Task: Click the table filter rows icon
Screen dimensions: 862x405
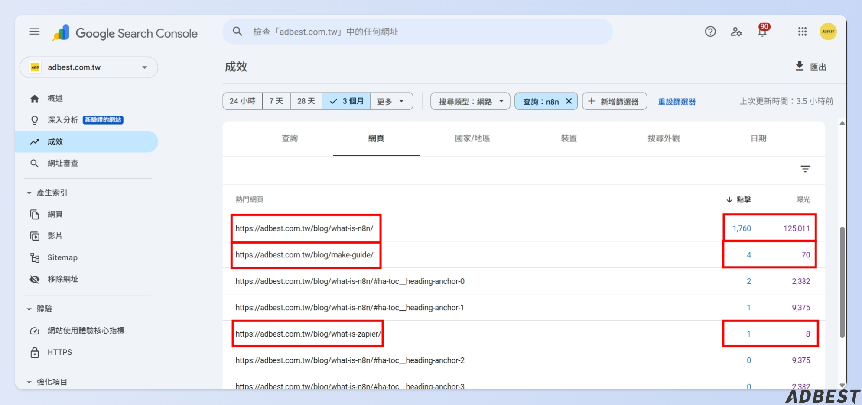Action: [x=805, y=169]
